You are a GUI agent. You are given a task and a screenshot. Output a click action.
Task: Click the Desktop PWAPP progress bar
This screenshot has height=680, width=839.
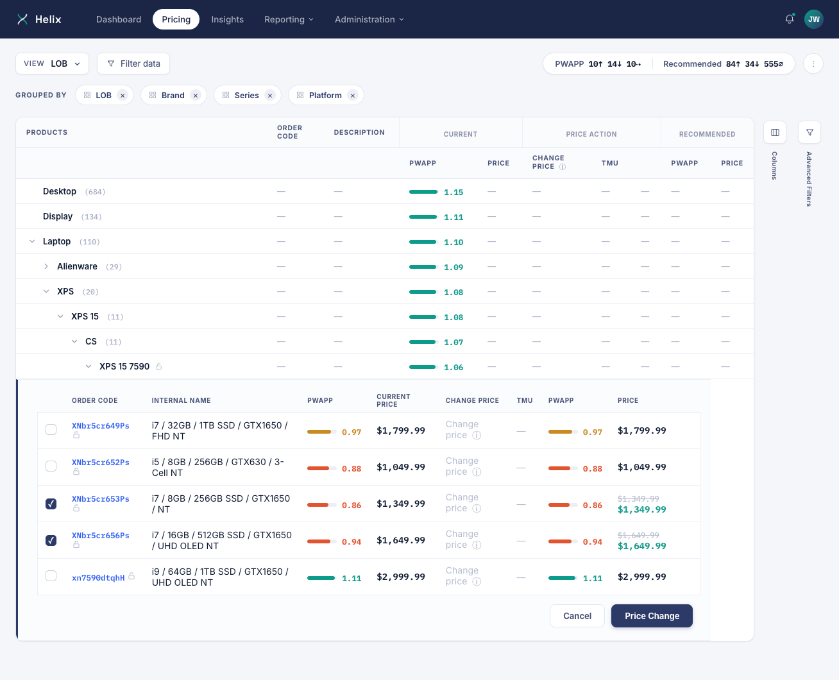[423, 192]
